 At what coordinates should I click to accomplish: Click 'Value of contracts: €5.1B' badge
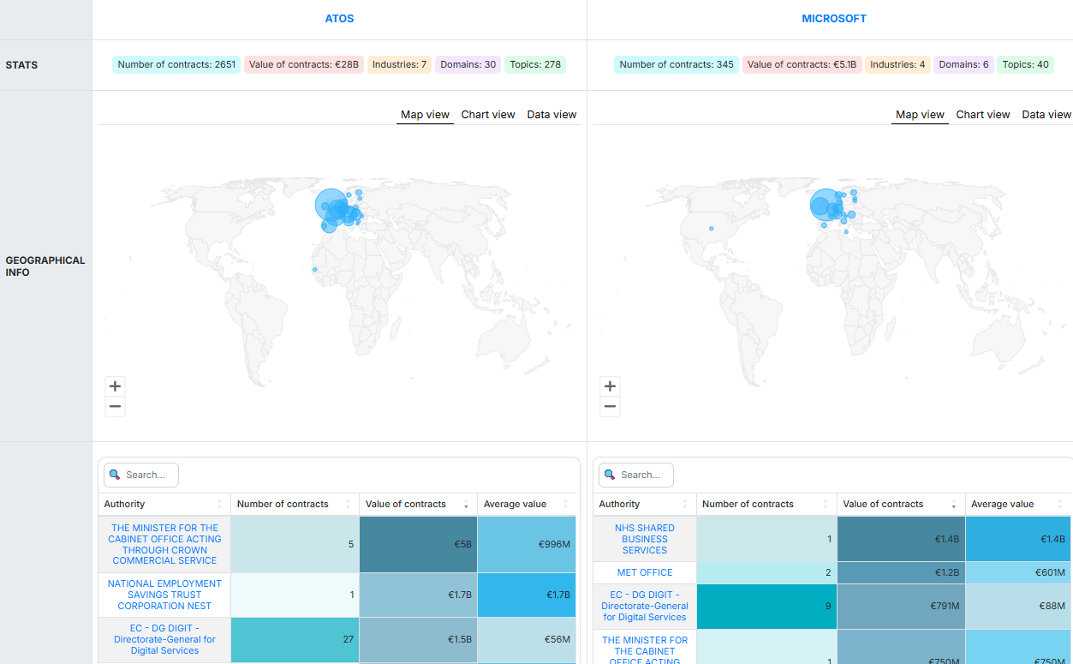tap(802, 64)
